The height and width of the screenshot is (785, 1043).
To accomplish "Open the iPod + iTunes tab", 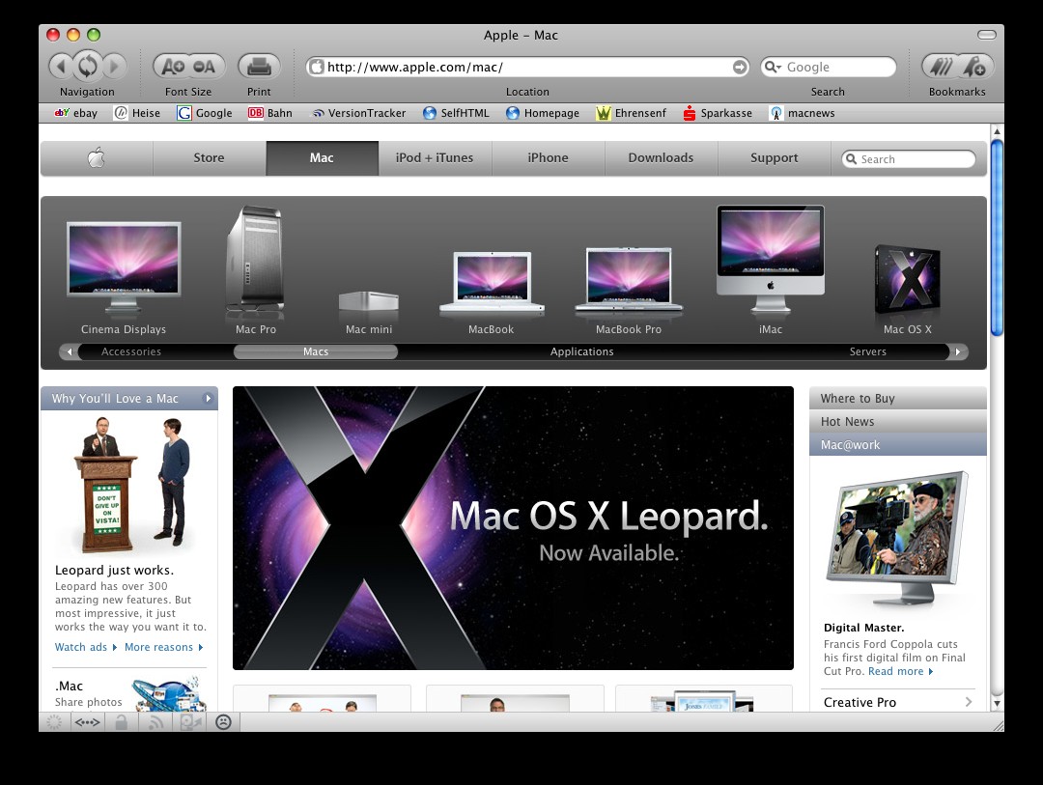I will tap(435, 158).
